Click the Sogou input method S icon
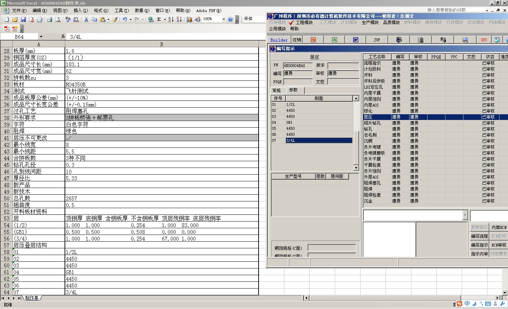The width and height of the screenshot is (508, 309). click(459, 304)
